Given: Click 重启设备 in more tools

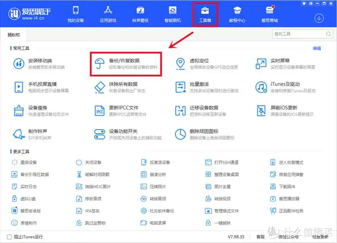Looking at the screenshot, I should tap(24, 162).
